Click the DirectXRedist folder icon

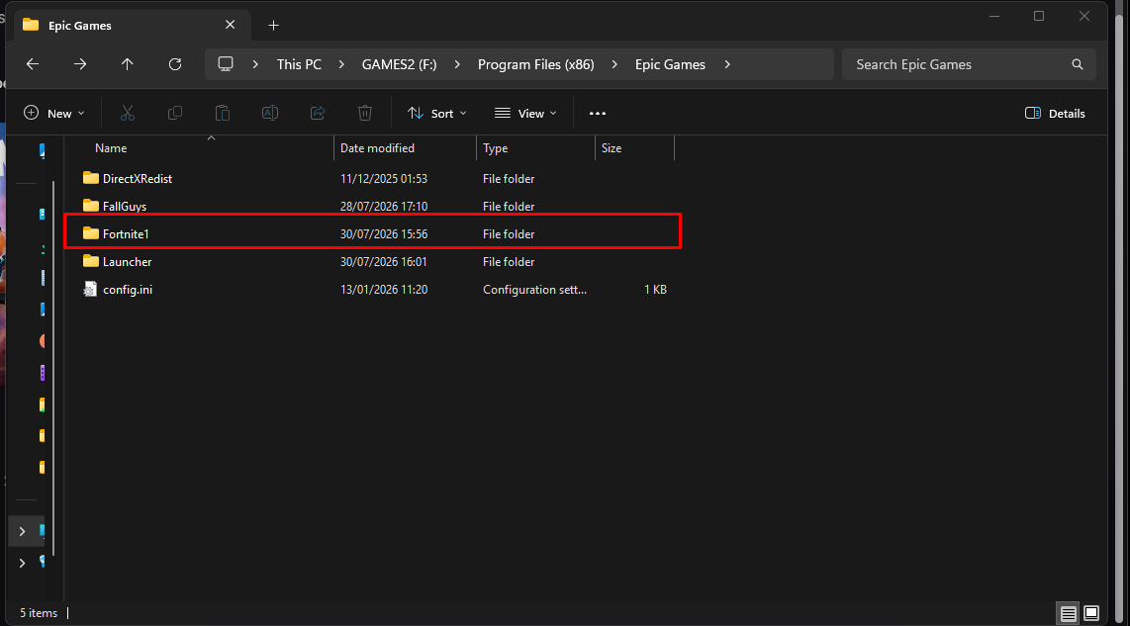91,178
